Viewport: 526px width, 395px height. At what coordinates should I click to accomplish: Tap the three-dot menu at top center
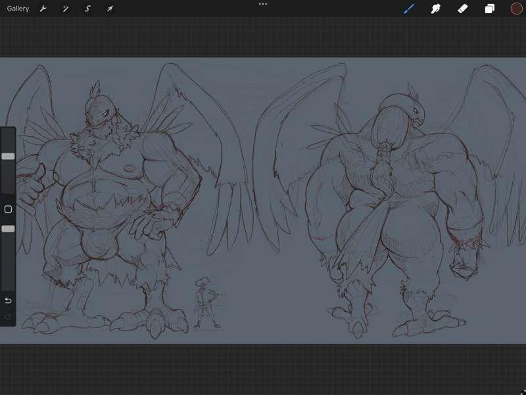pos(263,4)
